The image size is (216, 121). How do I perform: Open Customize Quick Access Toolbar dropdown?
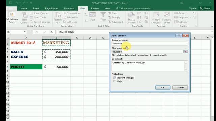(x=31, y=3)
